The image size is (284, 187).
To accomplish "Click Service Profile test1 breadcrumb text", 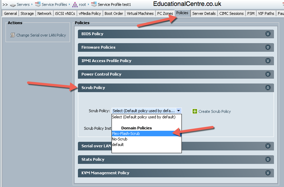I will tap(114, 4).
